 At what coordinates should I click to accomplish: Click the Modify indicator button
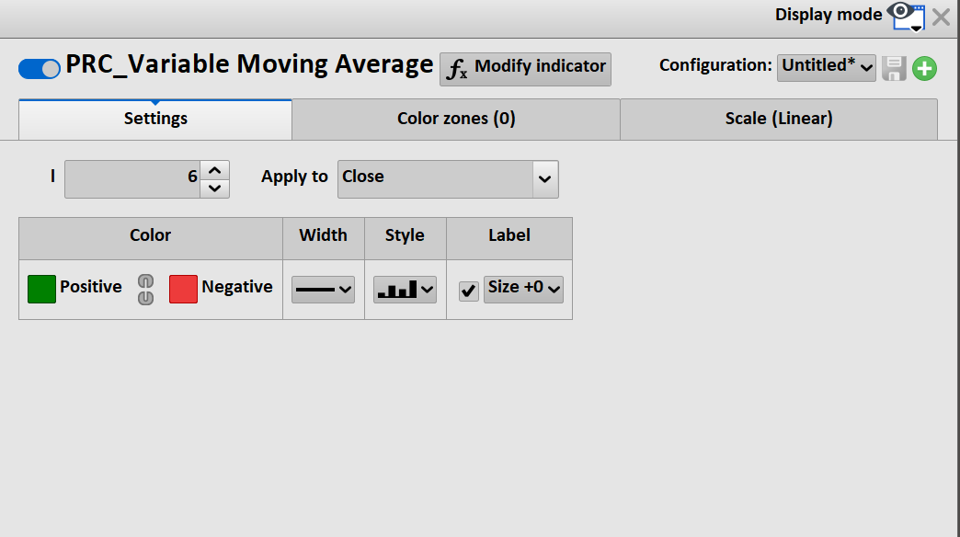[525, 68]
